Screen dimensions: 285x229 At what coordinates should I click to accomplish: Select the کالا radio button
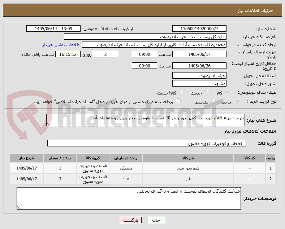[x=228, y=92]
